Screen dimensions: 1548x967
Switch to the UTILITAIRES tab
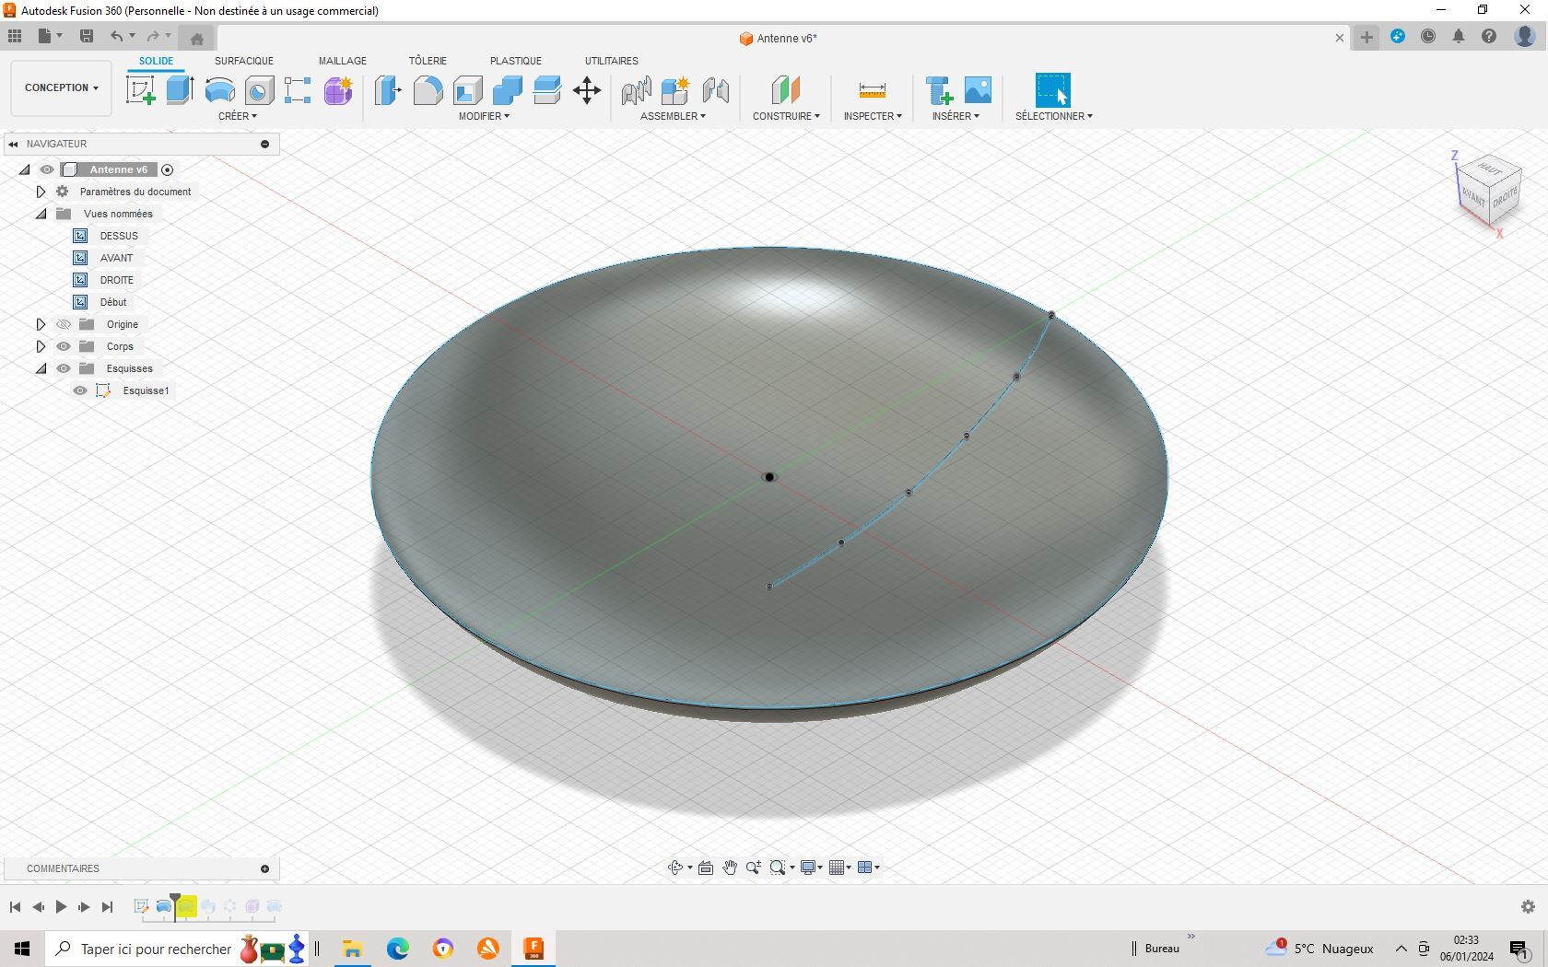click(x=612, y=61)
